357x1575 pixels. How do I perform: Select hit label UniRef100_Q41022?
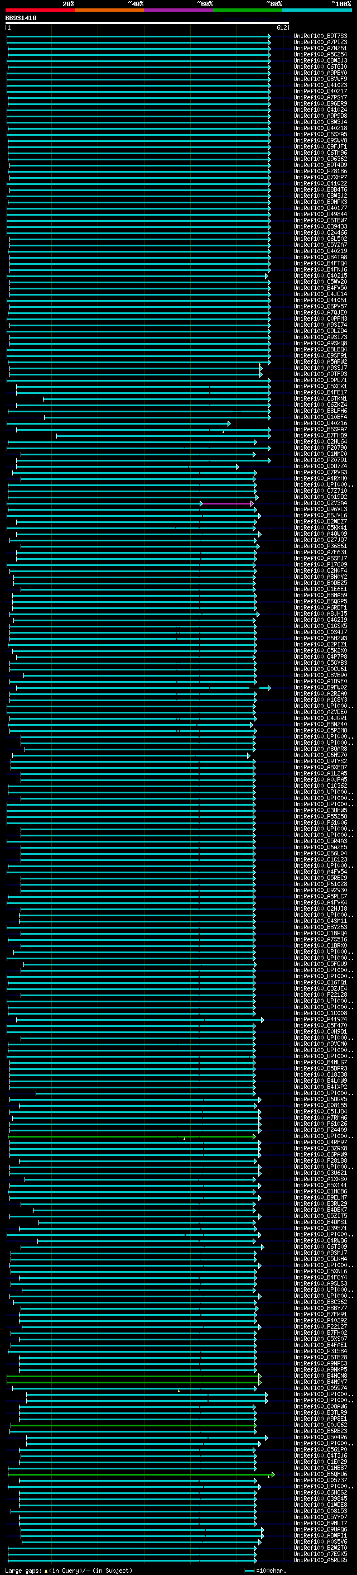pos(320,183)
